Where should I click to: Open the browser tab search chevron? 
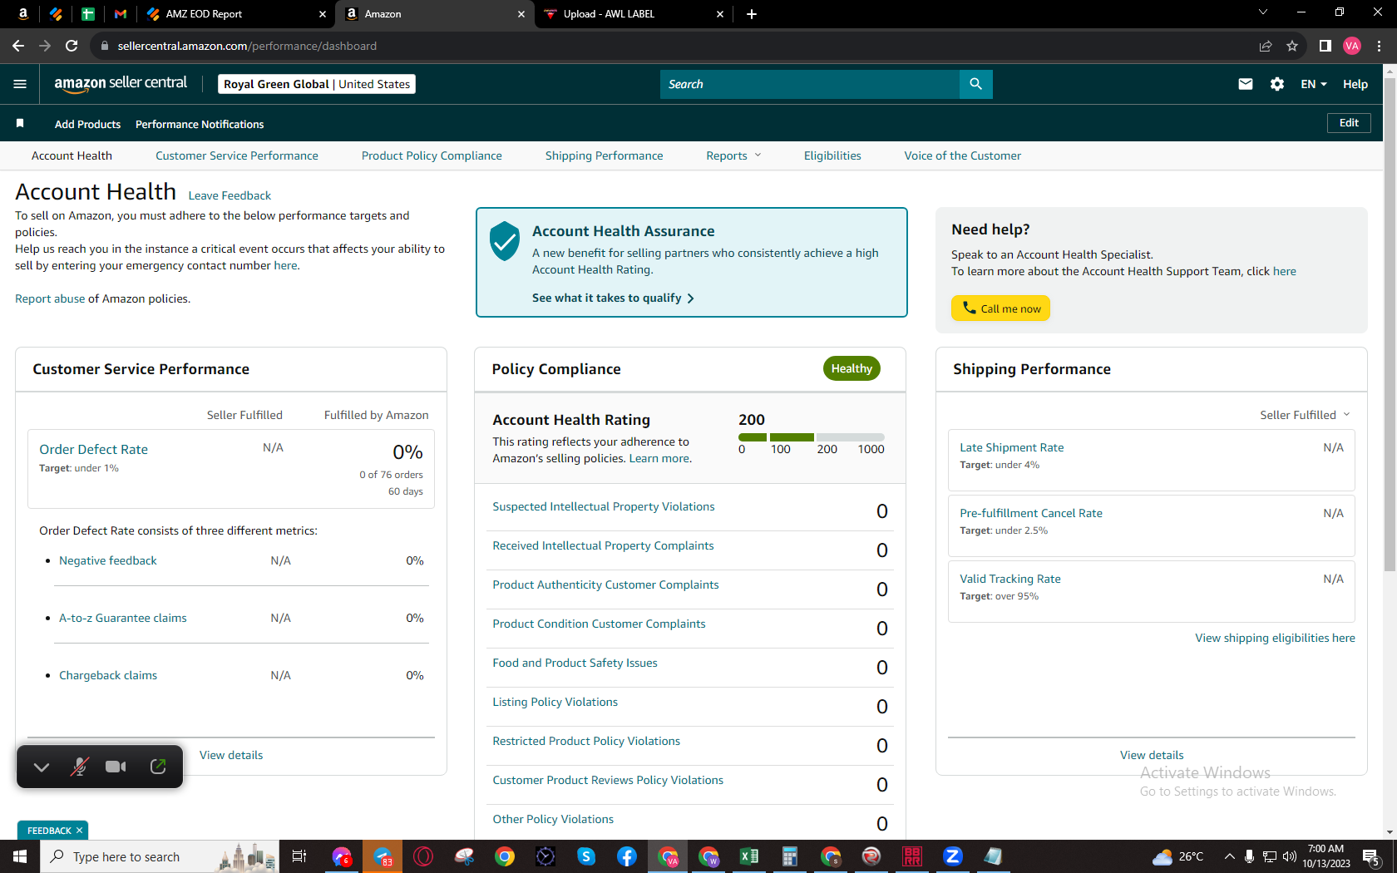(x=1263, y=12)
